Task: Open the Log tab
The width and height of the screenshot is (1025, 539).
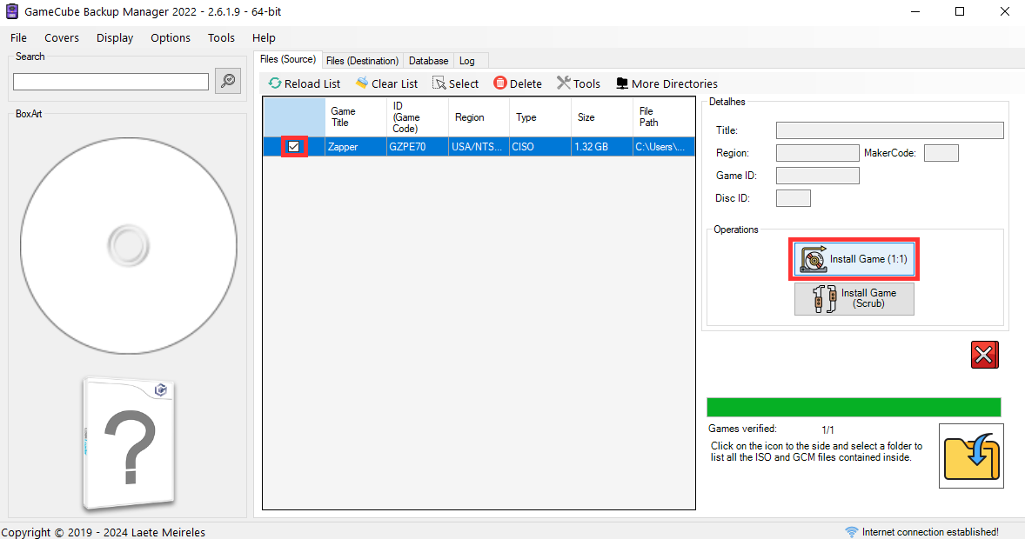Action: (x=467, y=61)
